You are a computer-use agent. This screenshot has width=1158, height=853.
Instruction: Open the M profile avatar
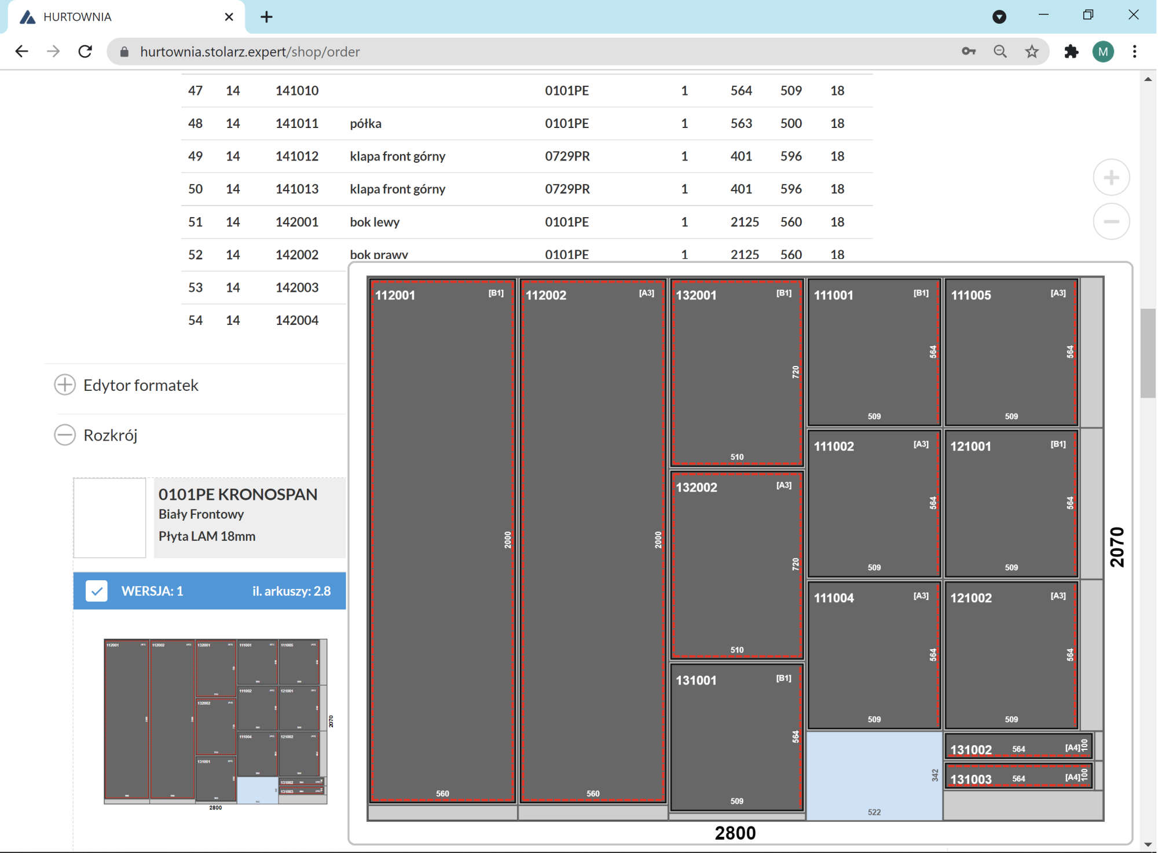1102,52
